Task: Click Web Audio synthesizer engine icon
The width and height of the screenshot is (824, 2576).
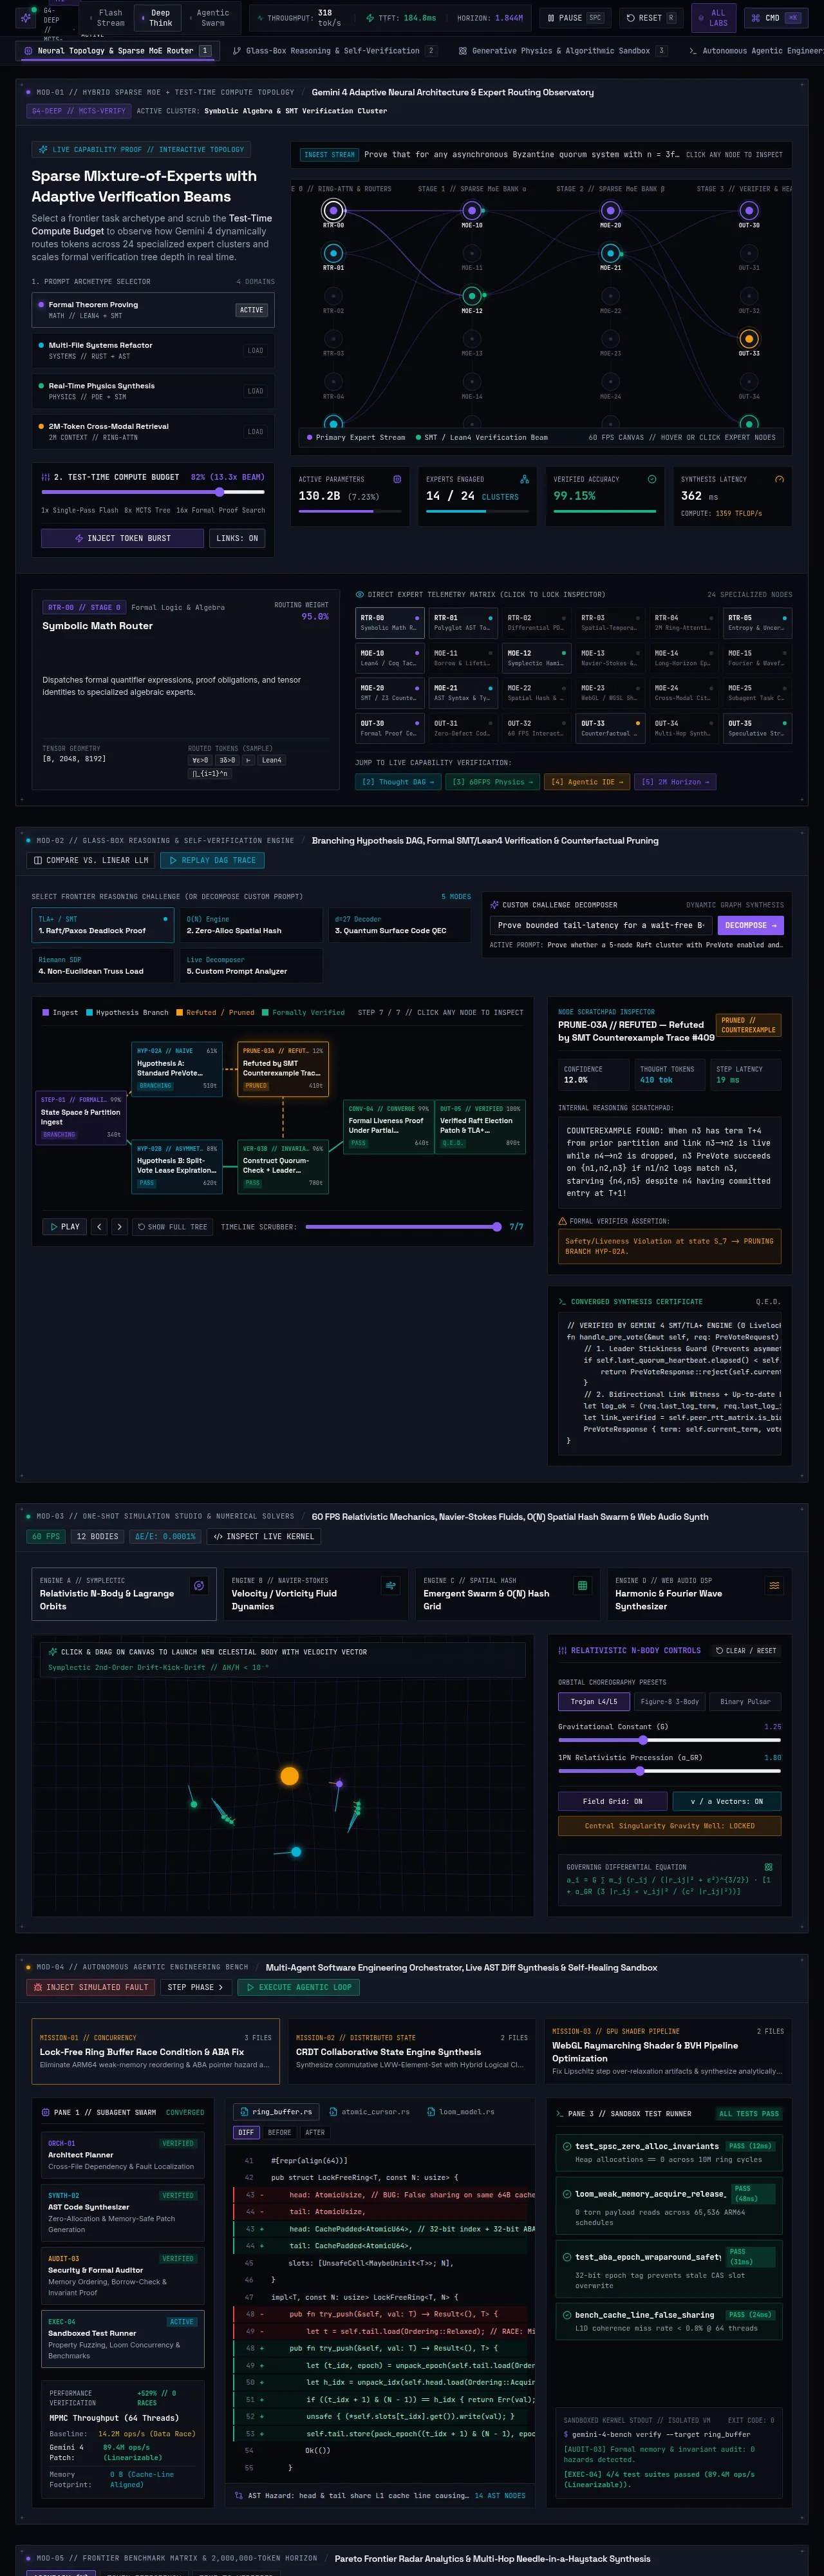Action: coord(774,1585)
